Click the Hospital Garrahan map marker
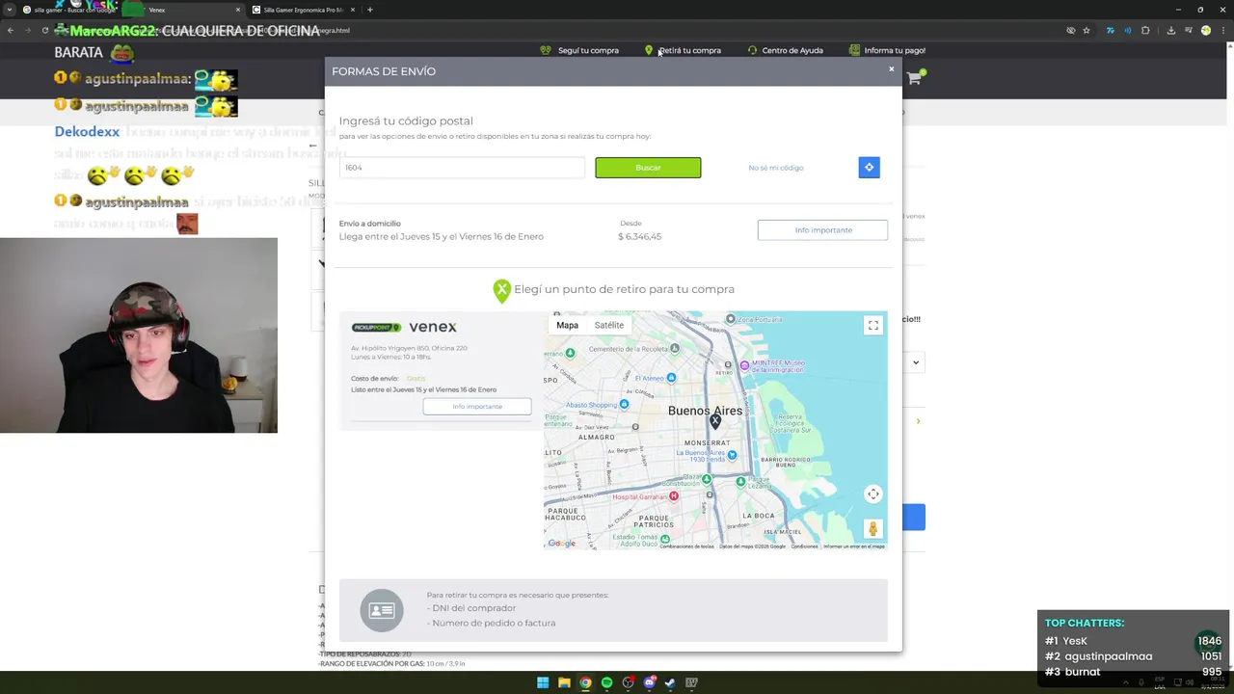This screenshot has width=1234, height=694. pyautogui.click(x=674, y=496)
